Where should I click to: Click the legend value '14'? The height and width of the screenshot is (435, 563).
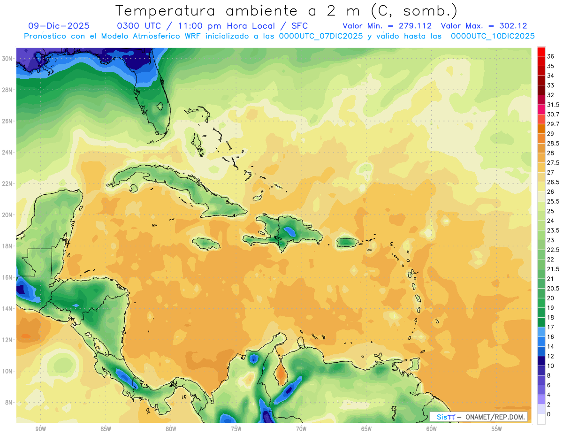click(x=550, y=346)
